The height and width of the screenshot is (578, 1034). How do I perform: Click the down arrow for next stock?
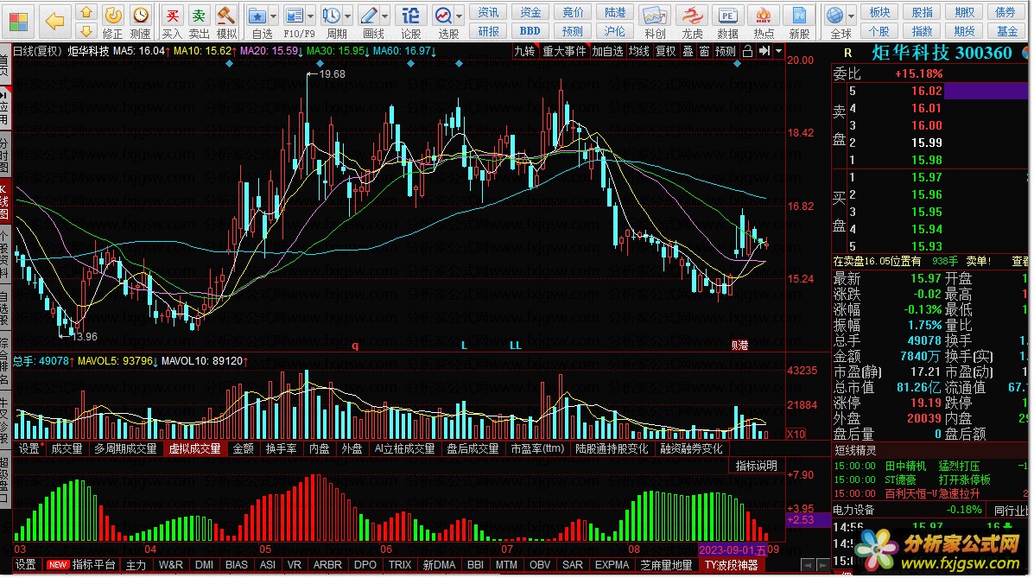tap(86, 31)
